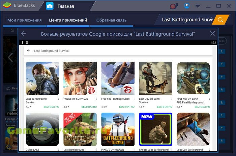Image resolution: width=236 pixels, height=156 pixels.
Task: Click БЕСПЛАТНО under RULES OF SURVIVAL
Action: coord(89,107)
